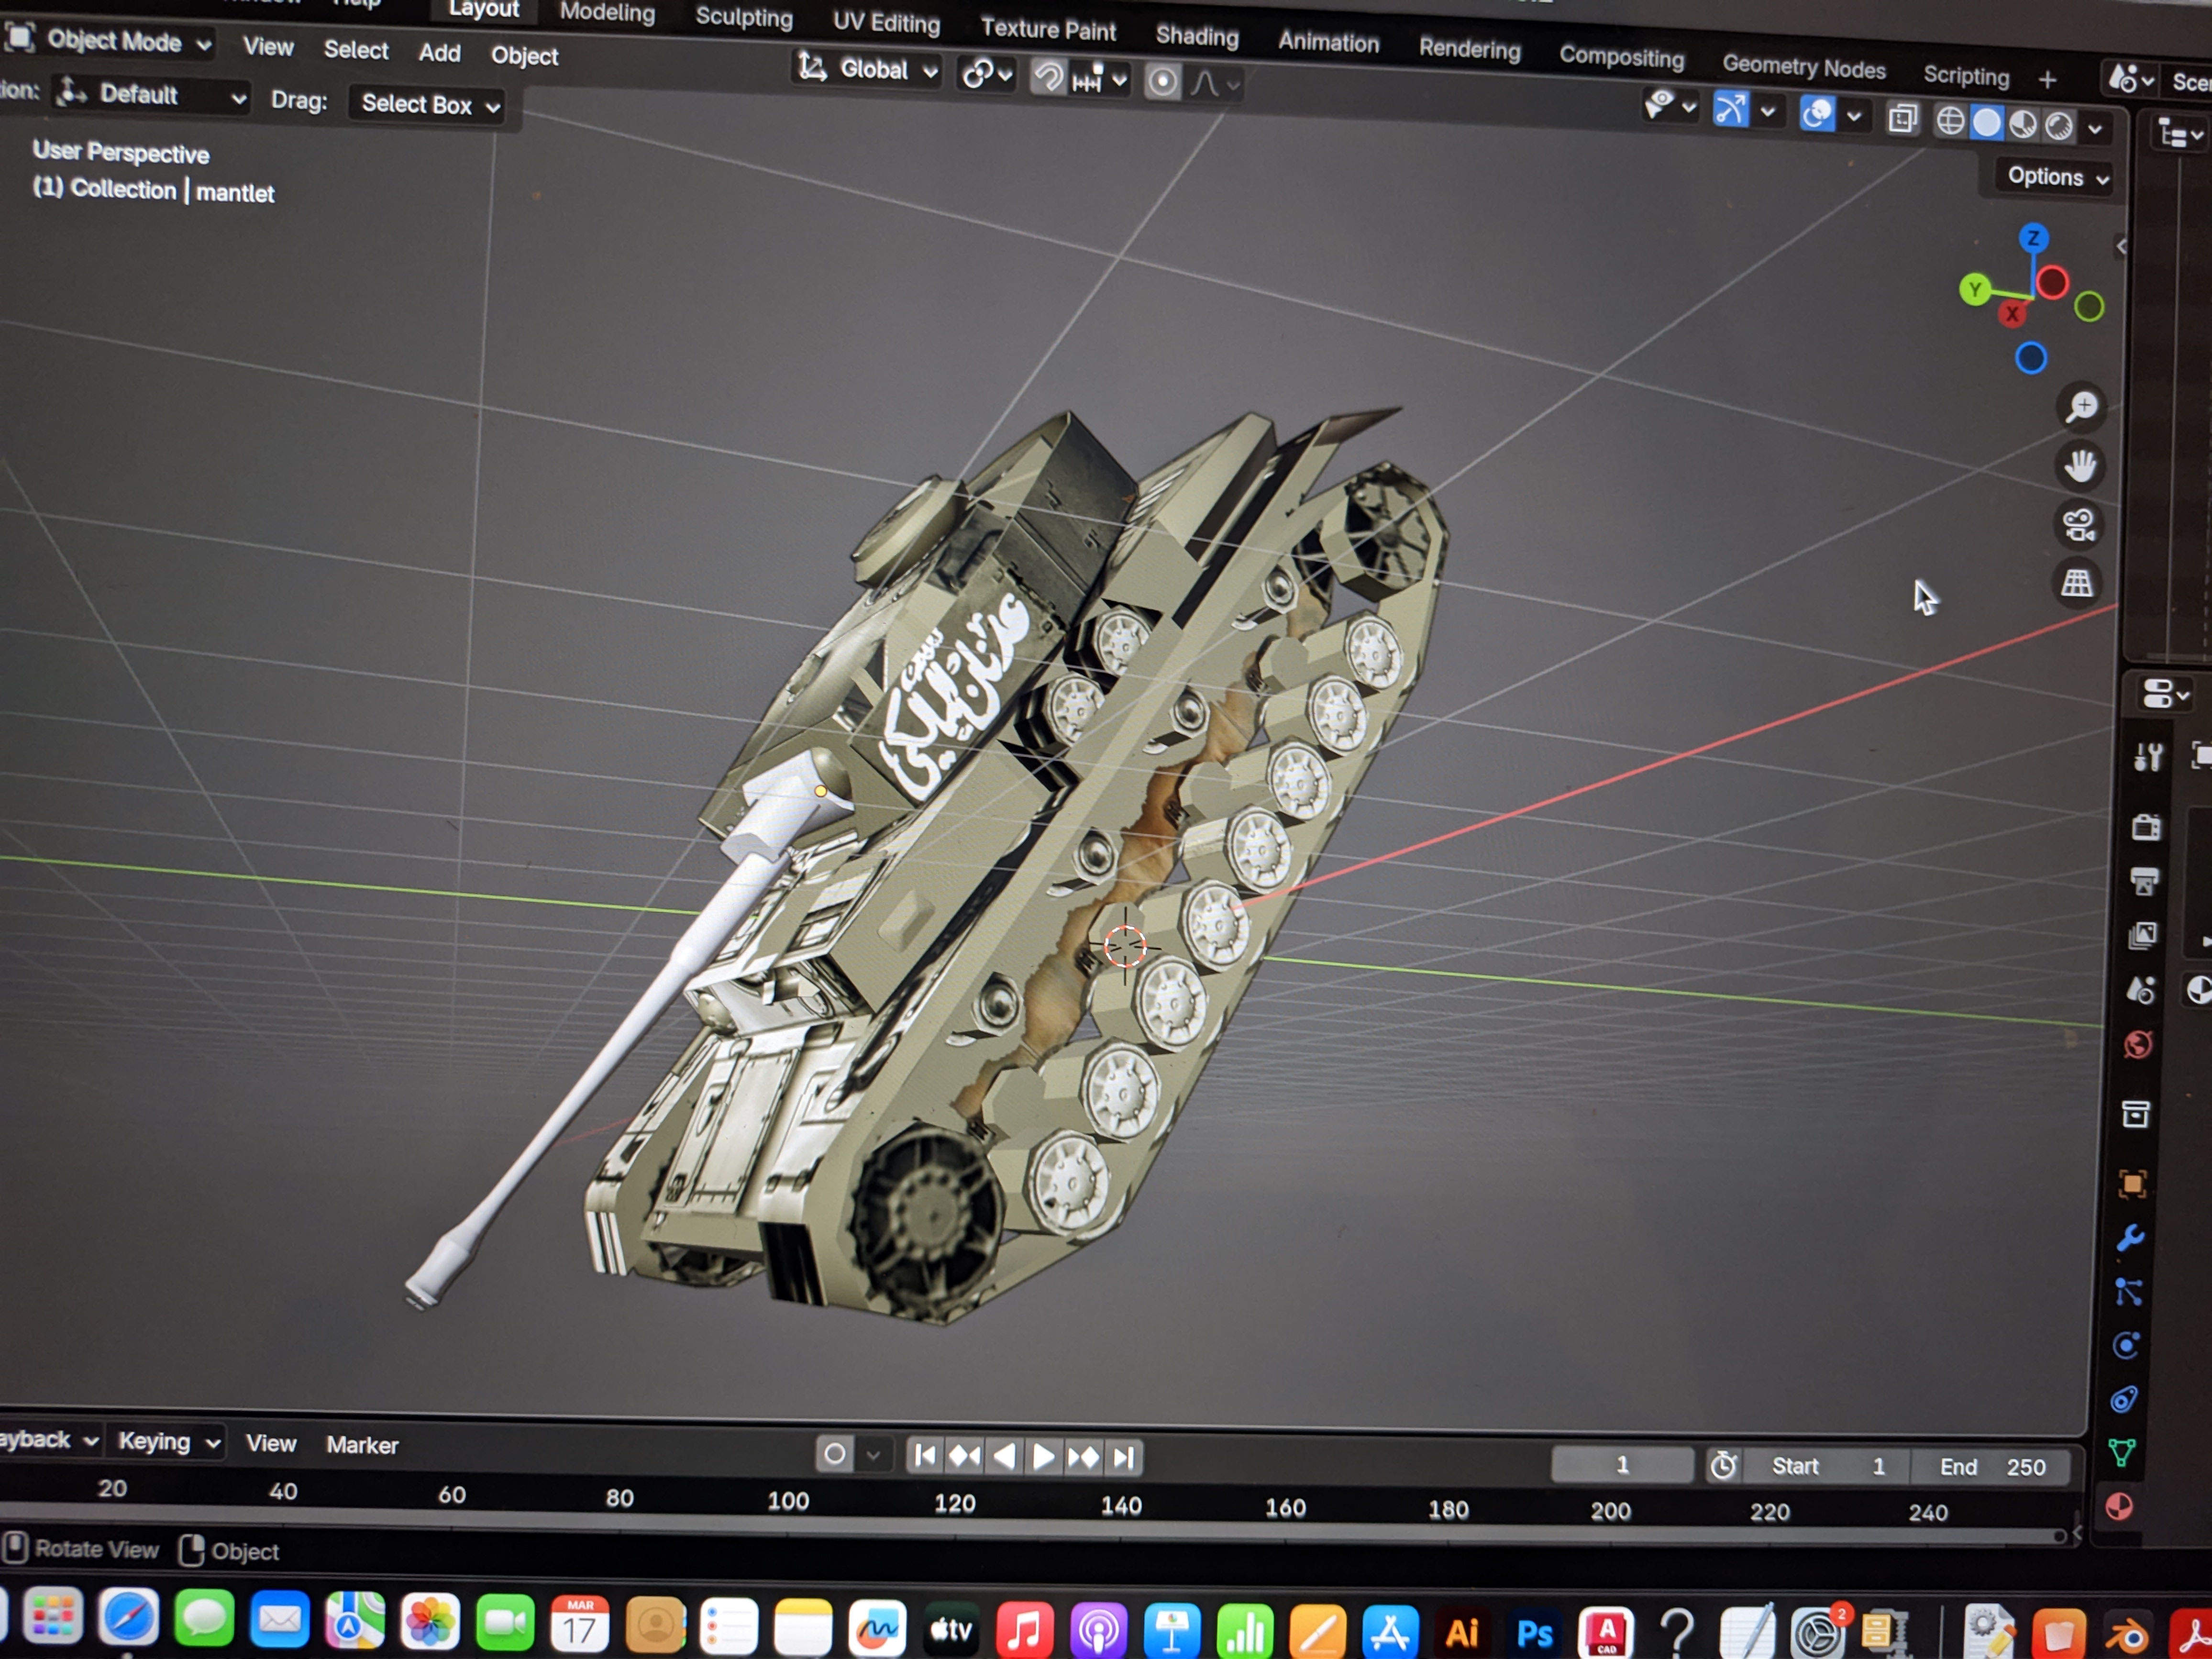
Task: Click the End frame 250 field
Action: pos(1991,1467)
